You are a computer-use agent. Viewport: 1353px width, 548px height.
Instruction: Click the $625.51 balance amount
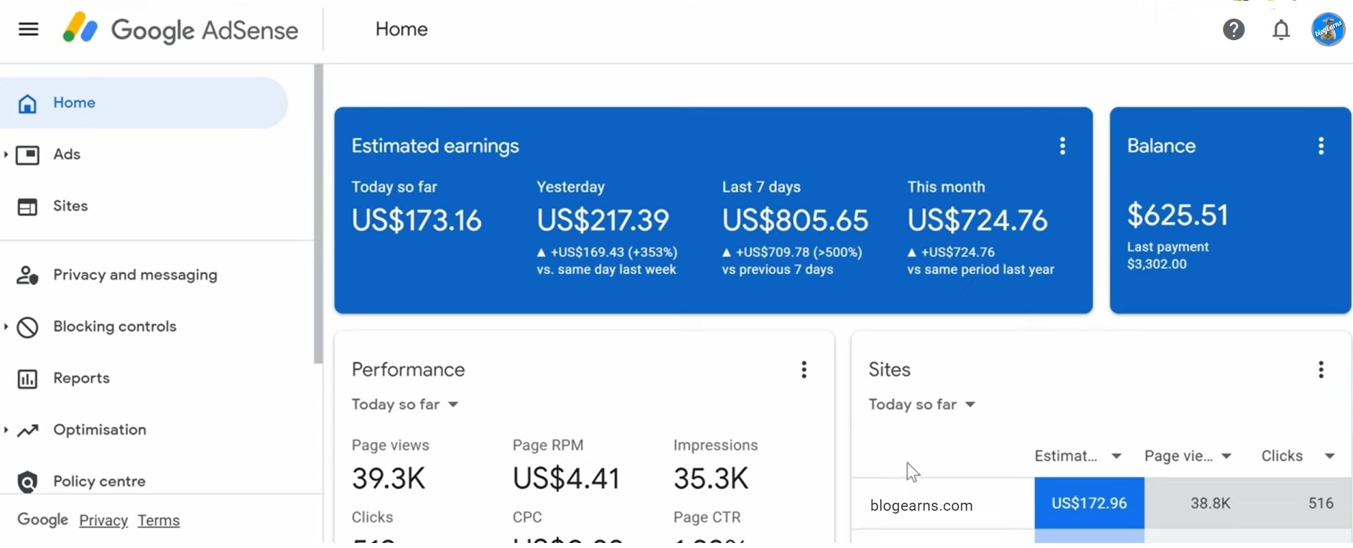pyautogui.click(x=1178, y=215)
